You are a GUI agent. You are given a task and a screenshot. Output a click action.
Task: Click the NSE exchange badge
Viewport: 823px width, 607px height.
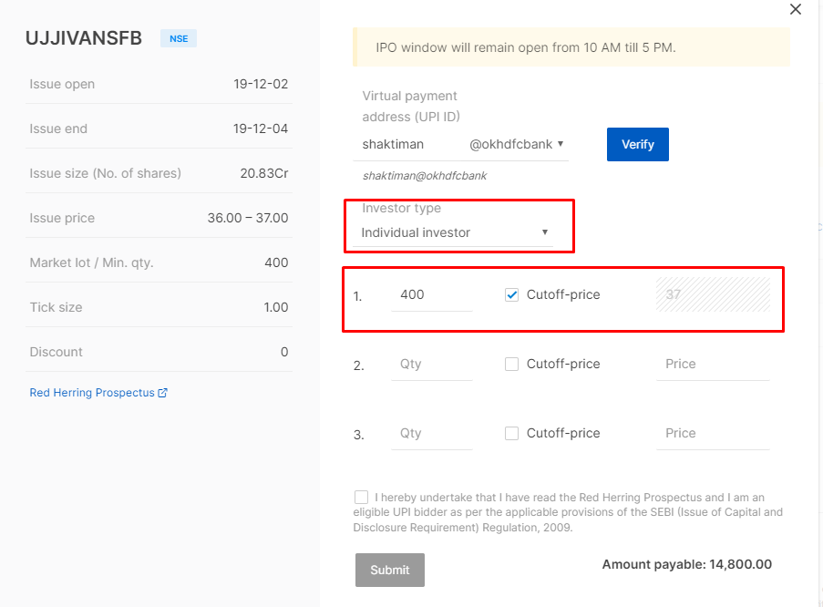[179, 38]
